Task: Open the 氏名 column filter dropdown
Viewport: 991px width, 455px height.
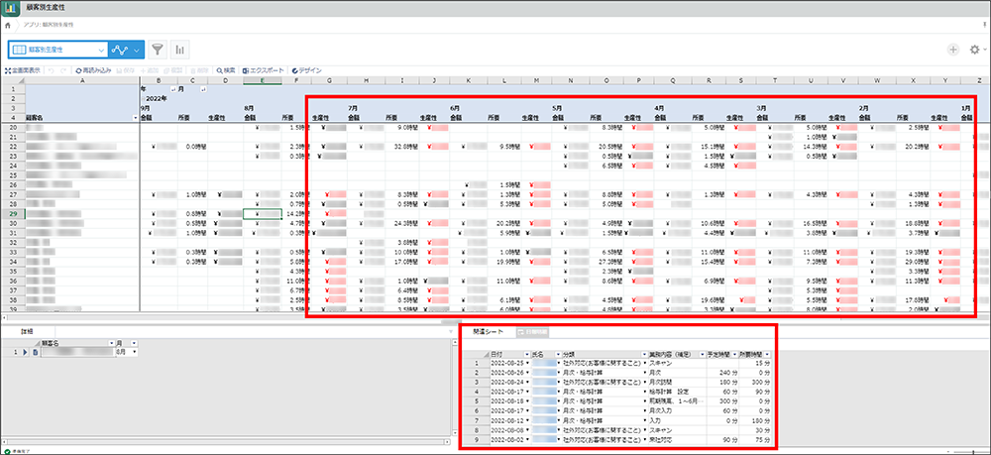Action: click(x=558, y=354)
